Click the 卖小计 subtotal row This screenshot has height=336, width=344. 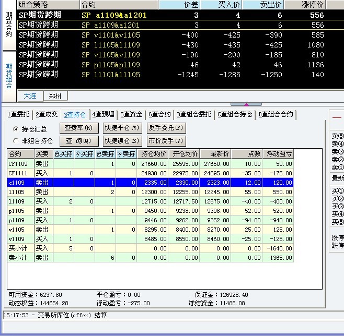(x=150, y=258)
